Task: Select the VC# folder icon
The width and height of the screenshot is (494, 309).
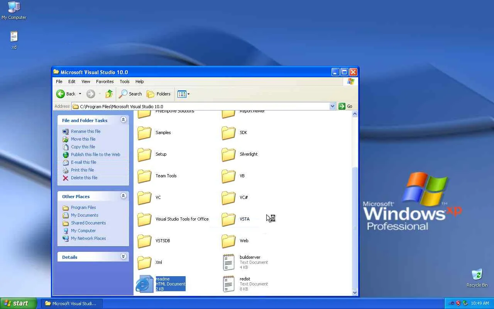Action: [228, 198]
